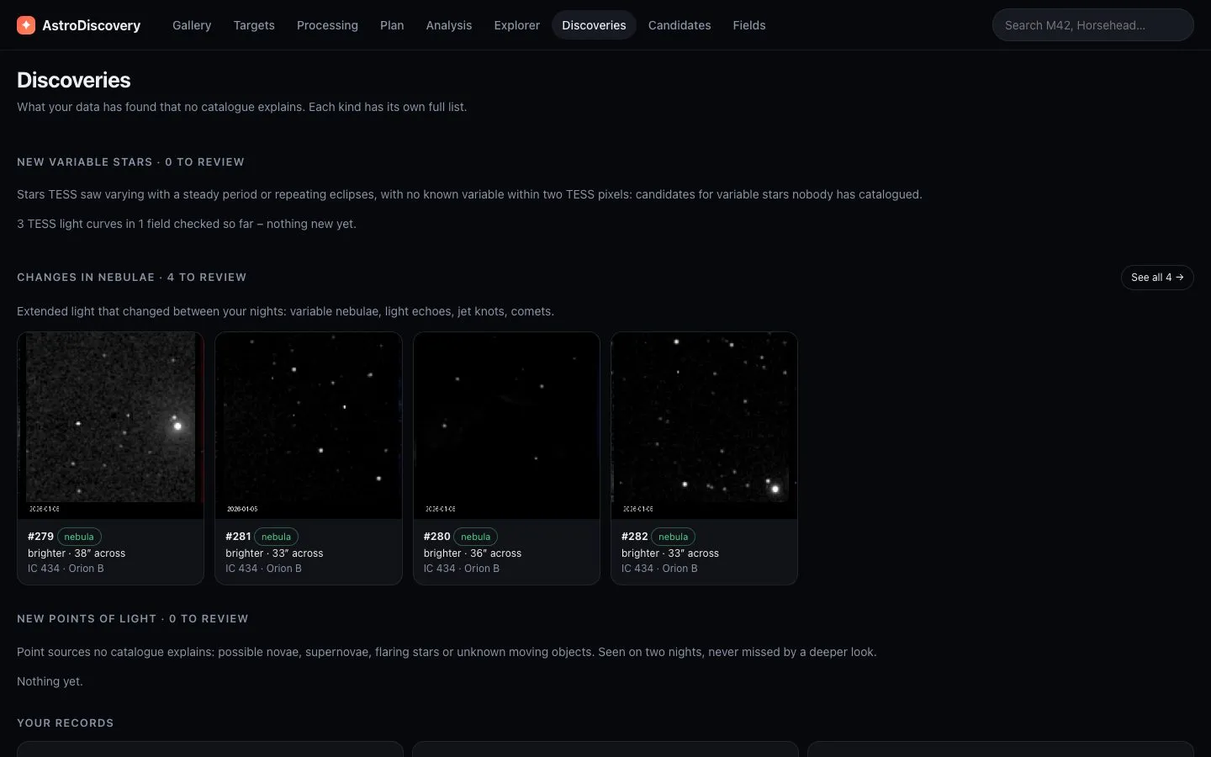Click the See all 4 button
The image size is (1211, 757).
(x=1157, y=278)
